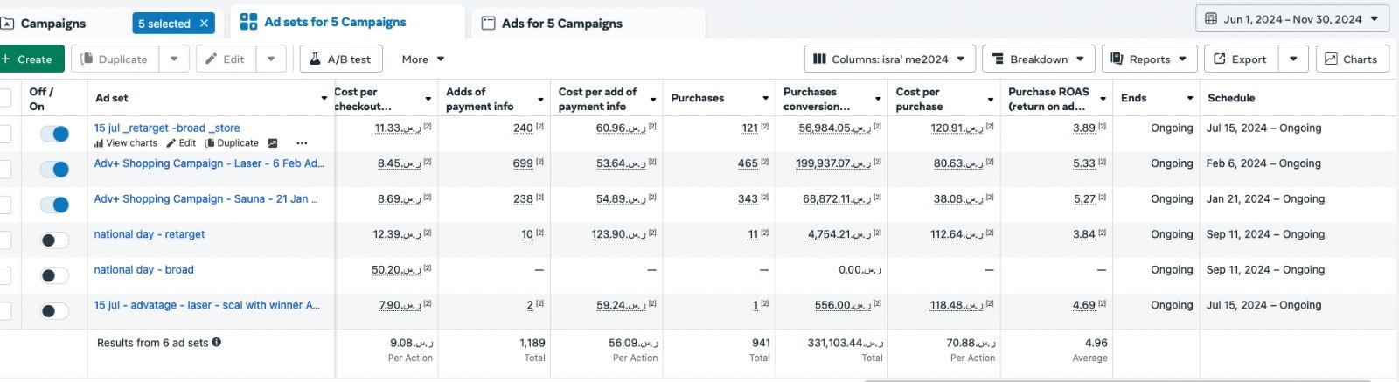Click the Edit pencil in the top toolbar
1399x382 pixels.
tap(225, 59)
